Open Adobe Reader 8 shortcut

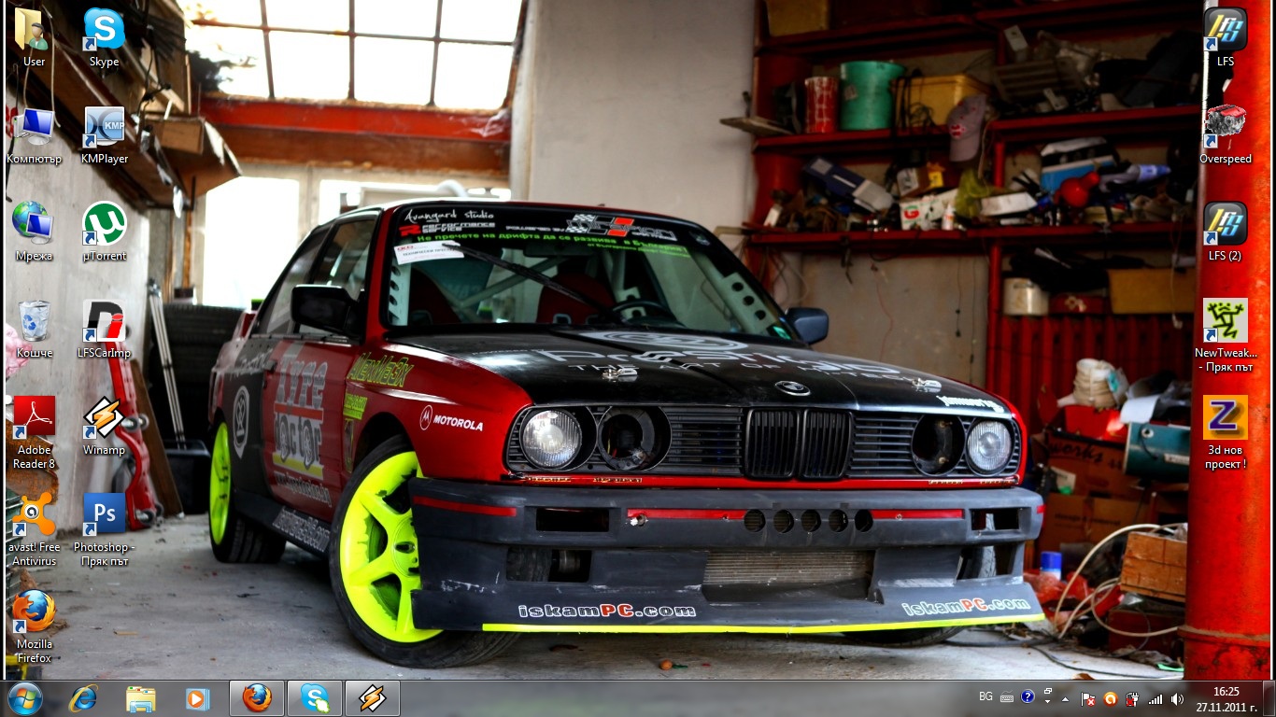coord(34,432)
